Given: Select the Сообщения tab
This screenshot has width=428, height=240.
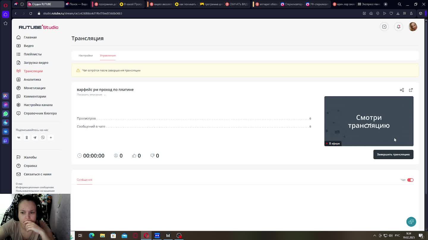Looking at the screenshot, I should coord(84,180).
